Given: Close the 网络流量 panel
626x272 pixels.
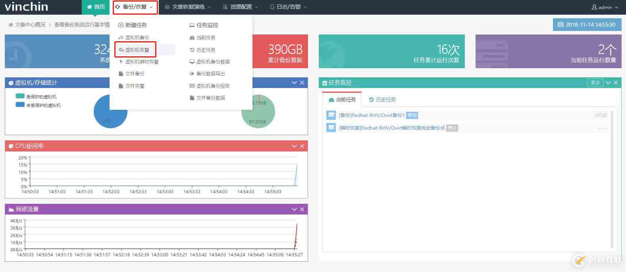Looking at the screenshot, I should pos(302,209).
